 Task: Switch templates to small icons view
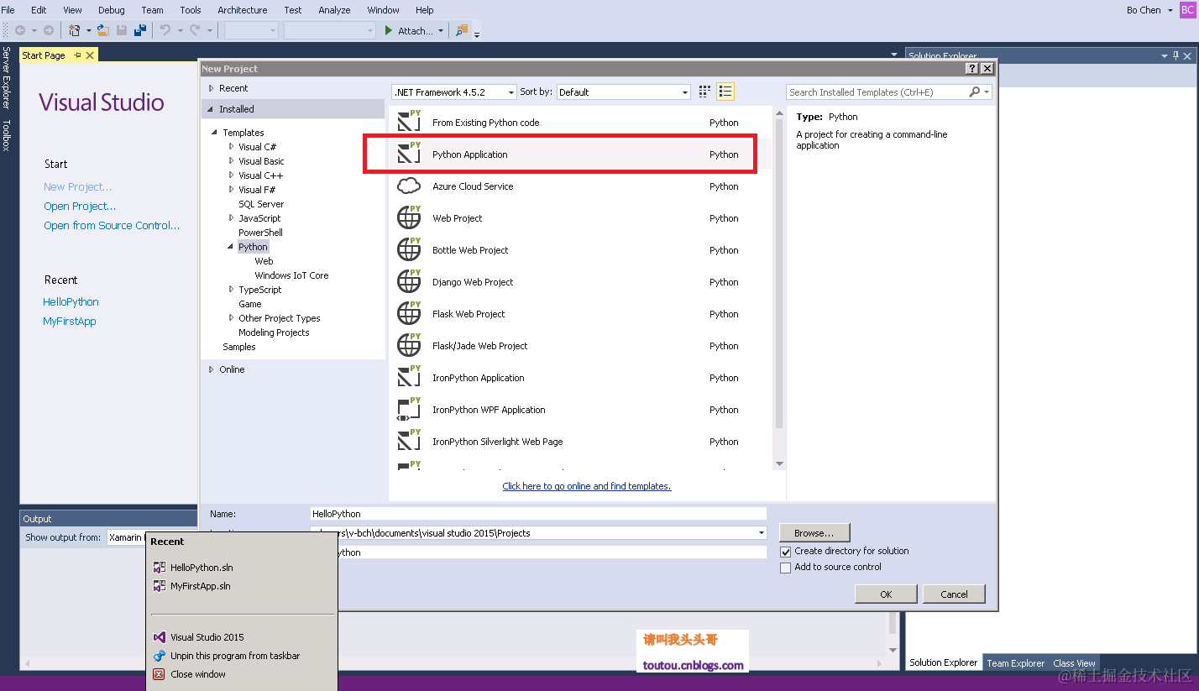[704, 92]
